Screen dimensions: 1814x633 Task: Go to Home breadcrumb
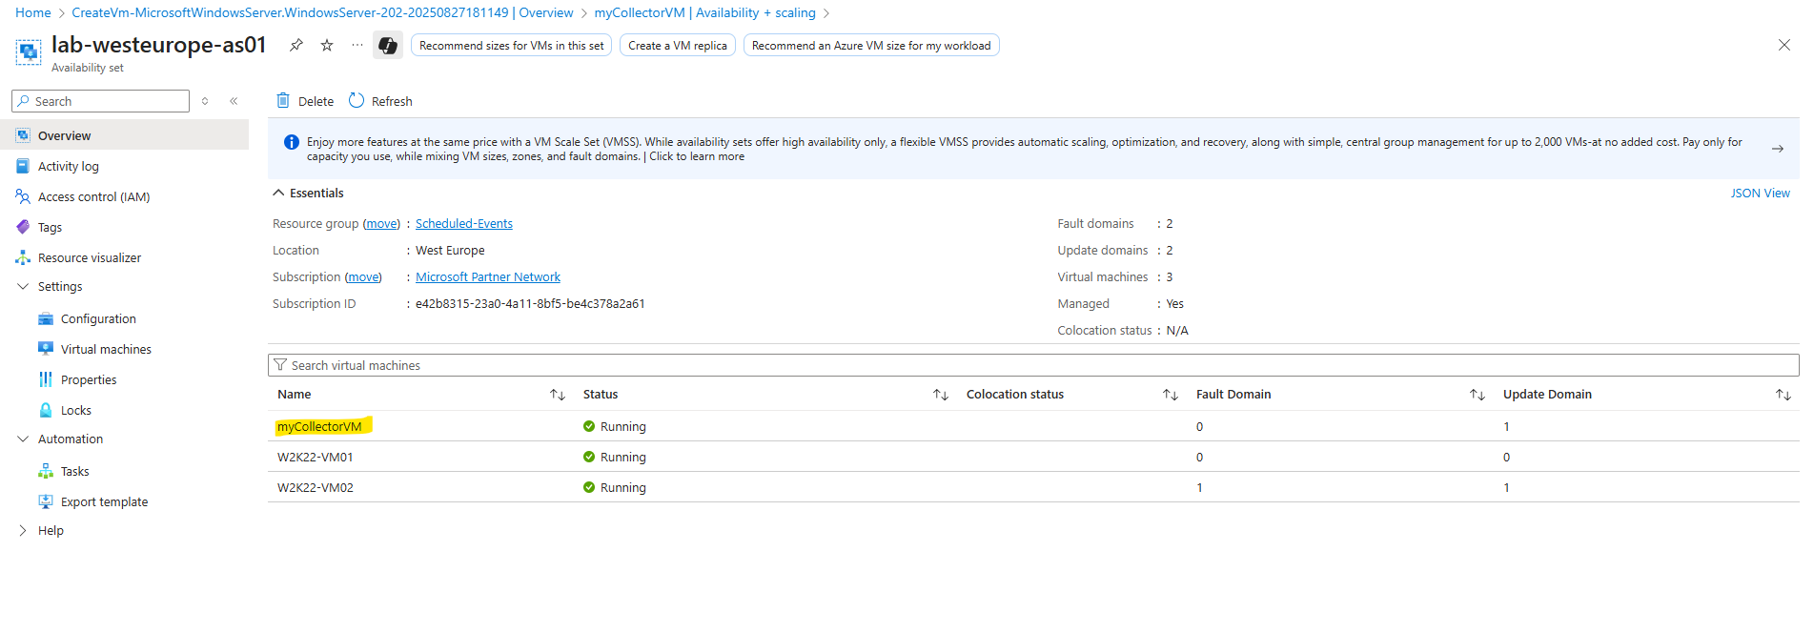[x=33, y=12]
